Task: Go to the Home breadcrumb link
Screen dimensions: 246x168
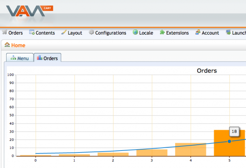Action: tap(18, 45)
